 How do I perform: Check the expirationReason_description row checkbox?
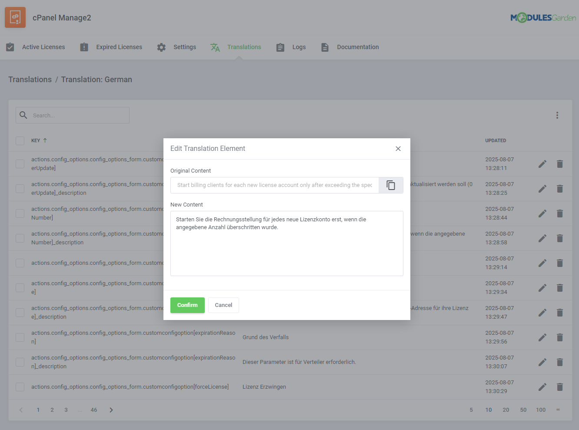click(x=20, y=362)
